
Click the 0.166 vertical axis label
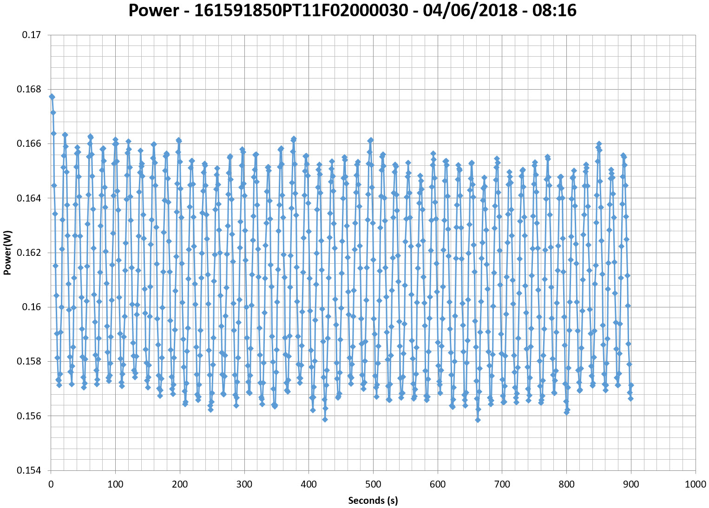(x=29, y=144)
